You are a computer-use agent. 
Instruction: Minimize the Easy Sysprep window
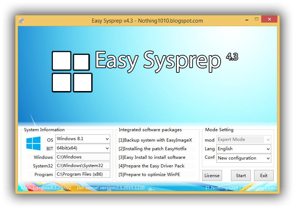247,19
